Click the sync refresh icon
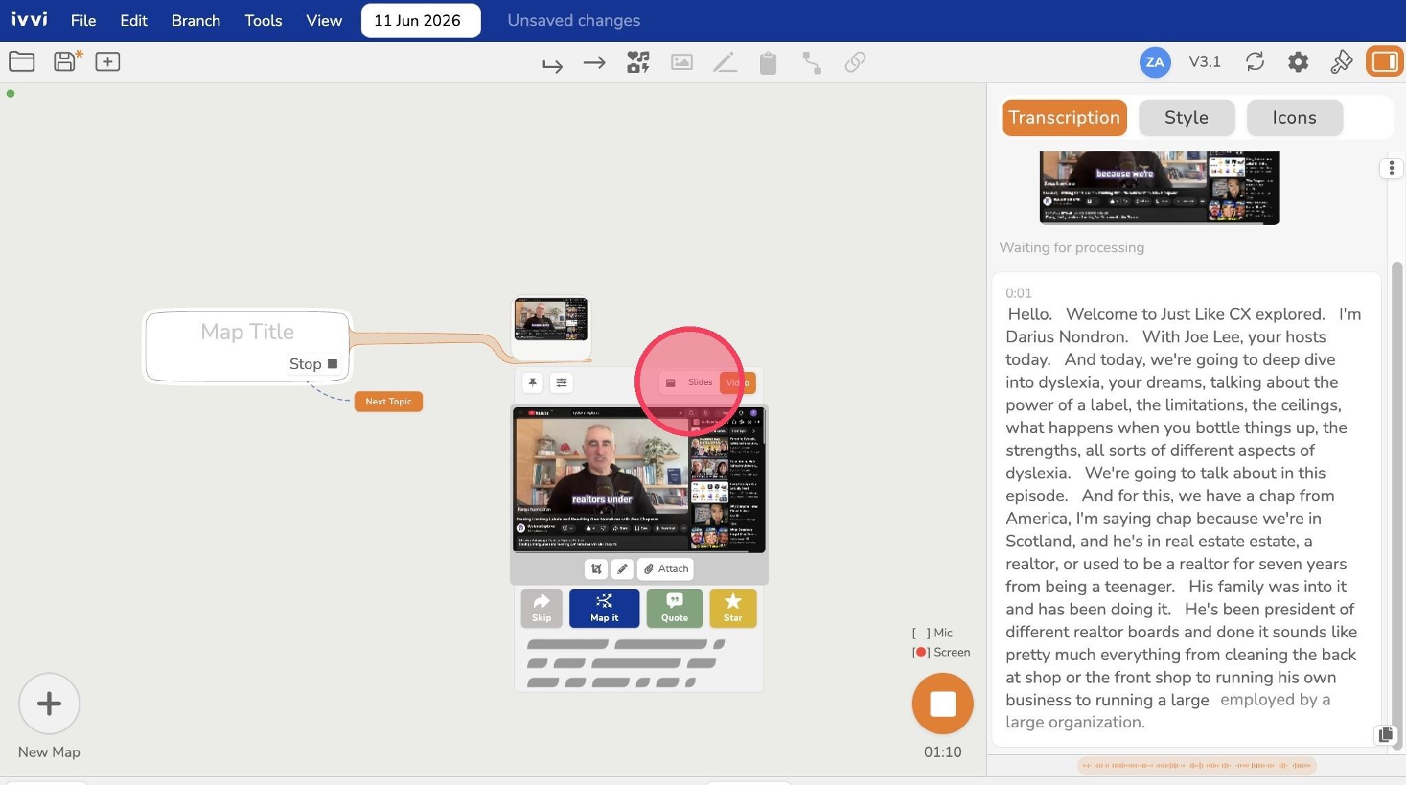 [x=1255, y=62]
